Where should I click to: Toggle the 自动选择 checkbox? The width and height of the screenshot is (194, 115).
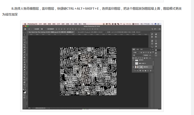(x=33, y=29)
